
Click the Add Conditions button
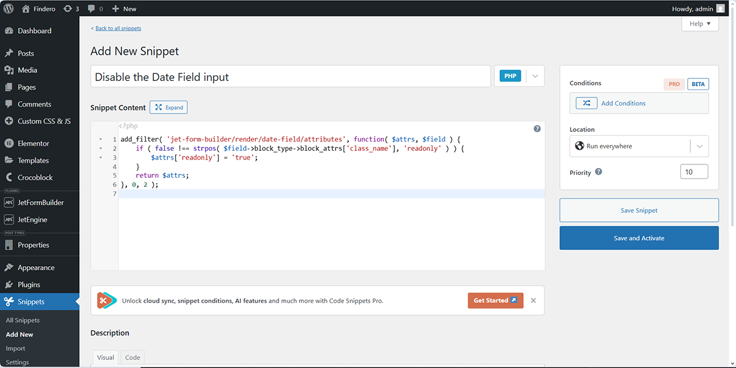point(639,103)
